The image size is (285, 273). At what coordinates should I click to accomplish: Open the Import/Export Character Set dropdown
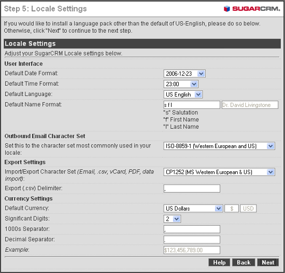[219, 172]
